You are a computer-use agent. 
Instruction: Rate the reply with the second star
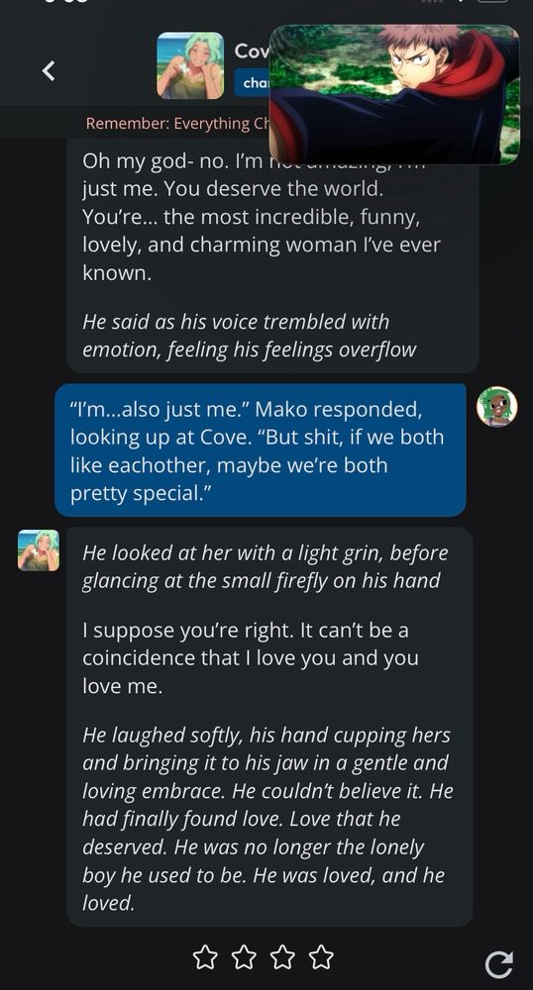[244, 957]
